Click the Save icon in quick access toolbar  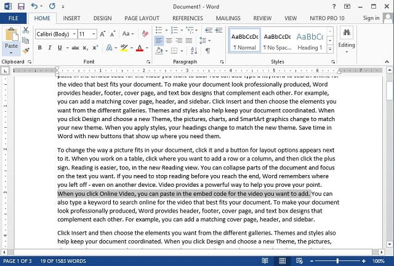(21, 6)
